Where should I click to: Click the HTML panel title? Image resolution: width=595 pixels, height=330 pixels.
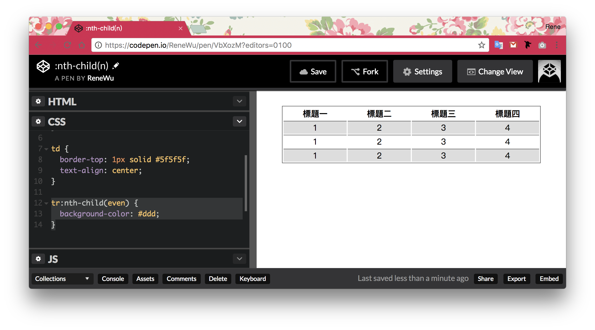(x=62, y=101)
